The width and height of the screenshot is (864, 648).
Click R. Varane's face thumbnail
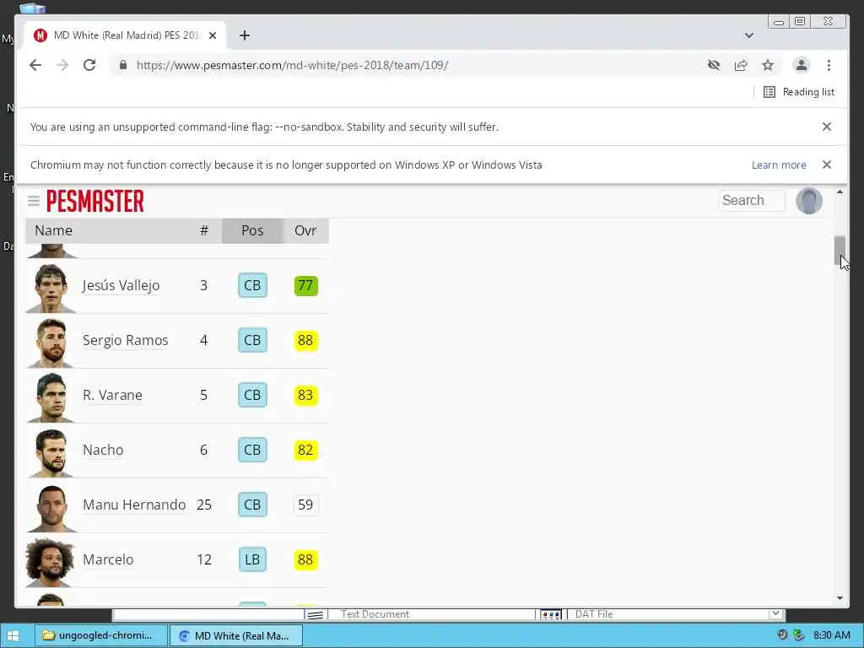(51, 398)
